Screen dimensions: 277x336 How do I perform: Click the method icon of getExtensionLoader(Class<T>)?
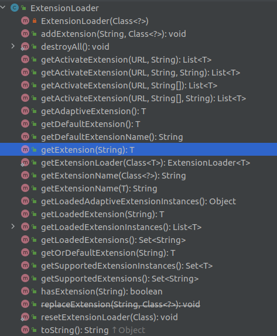pyautogui.click(x=25, y=162)
